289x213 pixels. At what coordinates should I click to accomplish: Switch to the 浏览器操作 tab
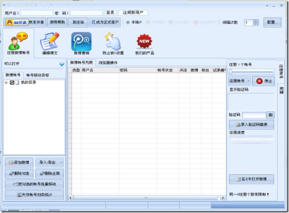[x=108, y=63]
